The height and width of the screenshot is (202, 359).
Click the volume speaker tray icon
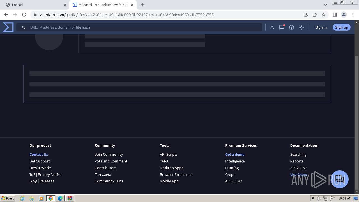[319, 198]
